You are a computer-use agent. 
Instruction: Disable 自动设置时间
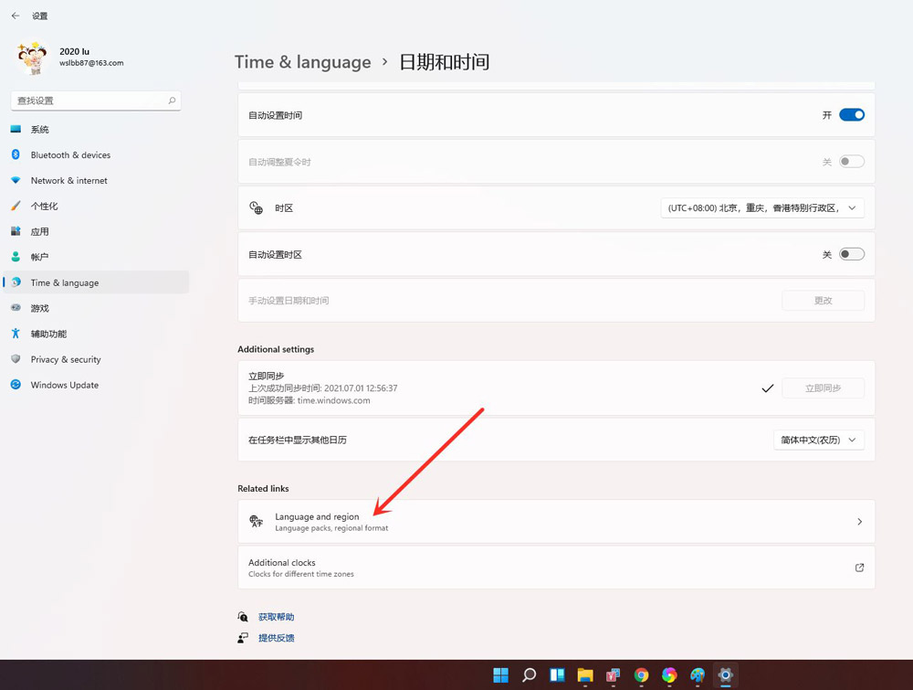tap(850, 114)
